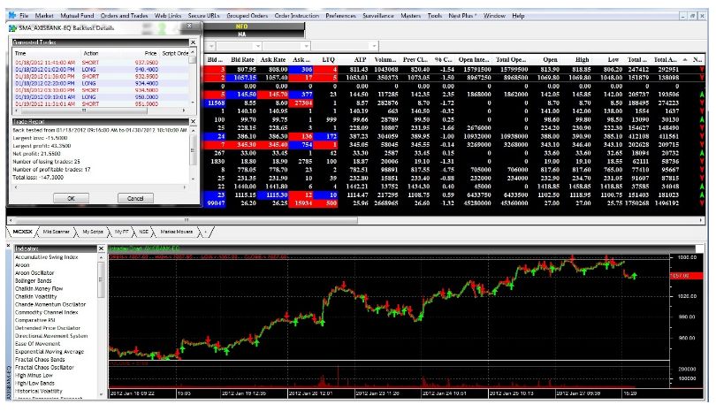
Task: Switch to the My Scrips tab
Action: [92, 231]
